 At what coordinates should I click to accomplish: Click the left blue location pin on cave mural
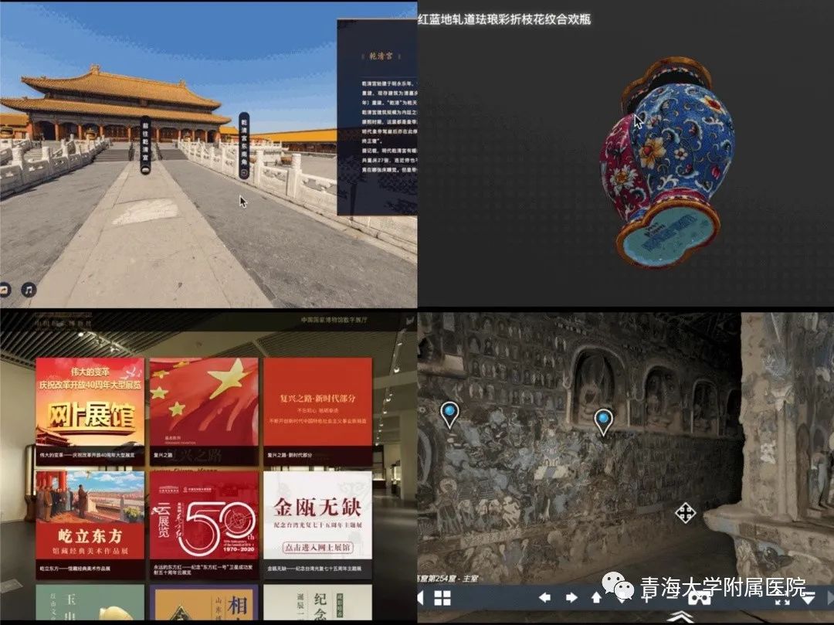[x=449, y=414]
